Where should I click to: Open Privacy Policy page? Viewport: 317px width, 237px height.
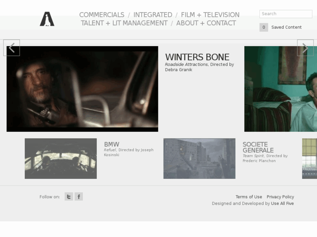pyautogui.click(x=280, y=197)
